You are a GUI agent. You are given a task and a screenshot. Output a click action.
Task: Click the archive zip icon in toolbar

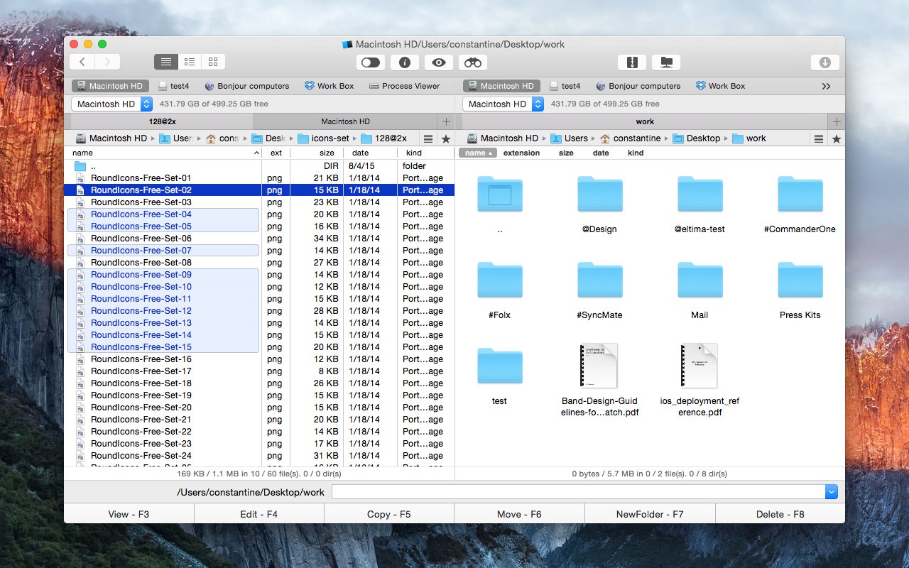point(632,62)
